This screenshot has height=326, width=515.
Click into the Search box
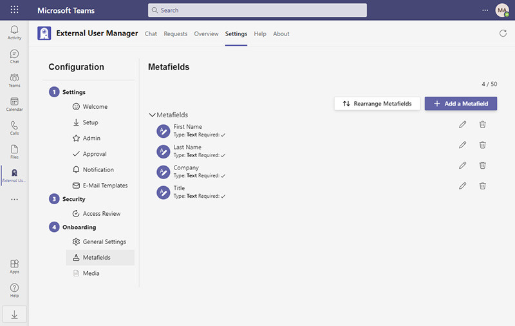(257, 10)
